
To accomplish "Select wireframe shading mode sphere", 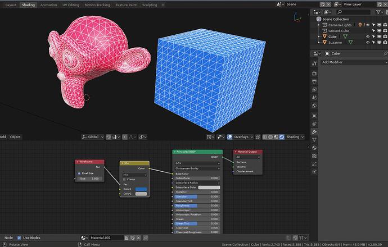I will click(x=265, y=137).
